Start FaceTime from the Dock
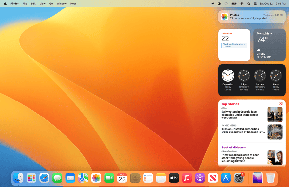The height and width of the screenshot is (187, 289). pyautogui.click(x=109, y=178)
